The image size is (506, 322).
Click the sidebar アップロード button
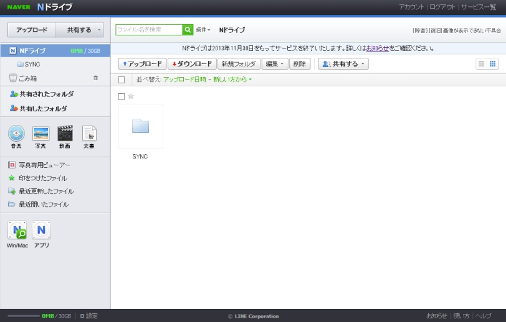(x=32, y=30)
